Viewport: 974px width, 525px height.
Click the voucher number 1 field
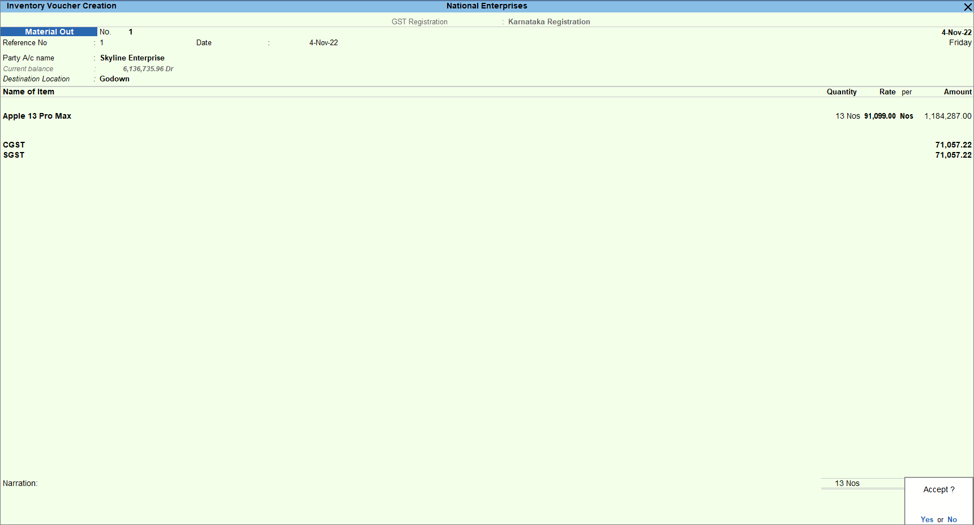point(131,32)
